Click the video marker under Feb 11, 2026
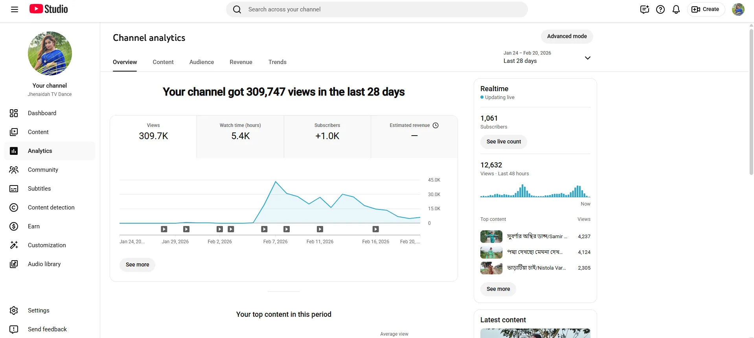Screen dimensions: 754x338 (x=320, y=229)
